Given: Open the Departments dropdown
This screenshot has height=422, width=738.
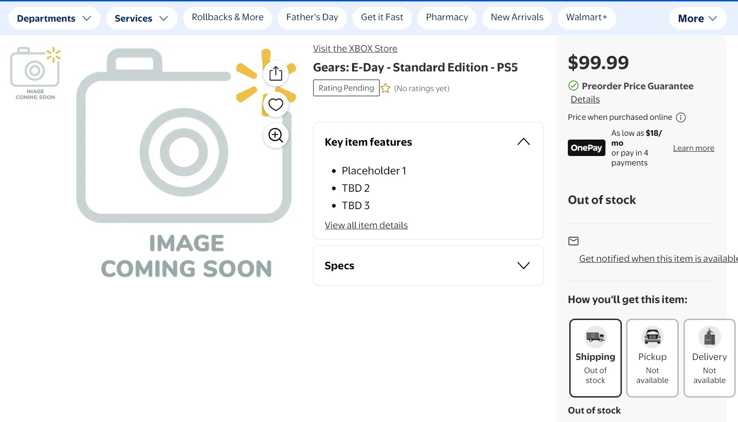Looking at the screenshot, I should click(54, 18).
